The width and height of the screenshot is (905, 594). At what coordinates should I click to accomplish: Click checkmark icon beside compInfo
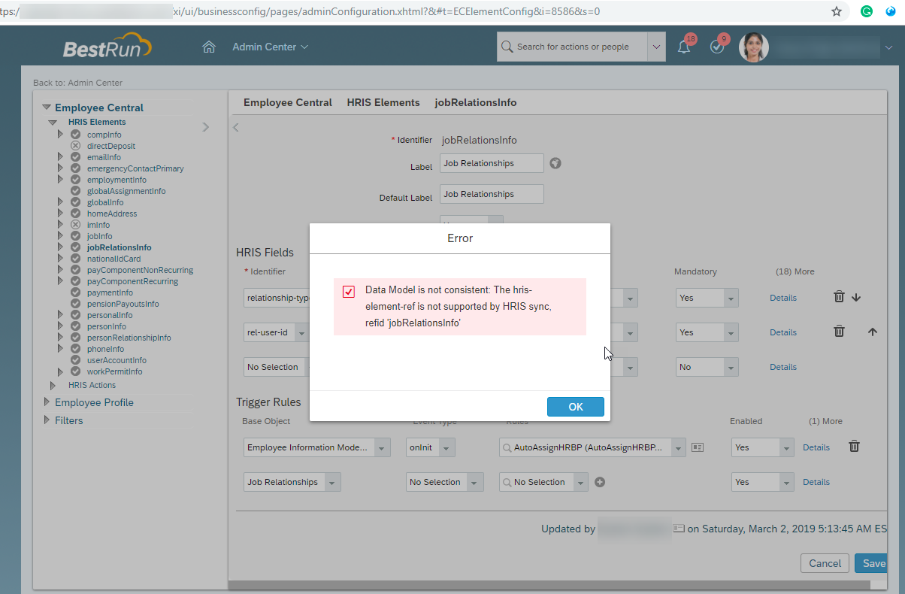click(75, 135)
